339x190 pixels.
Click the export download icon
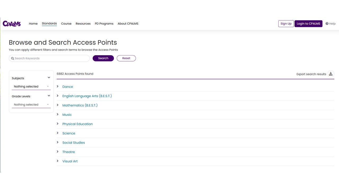[x=331, y=74]
